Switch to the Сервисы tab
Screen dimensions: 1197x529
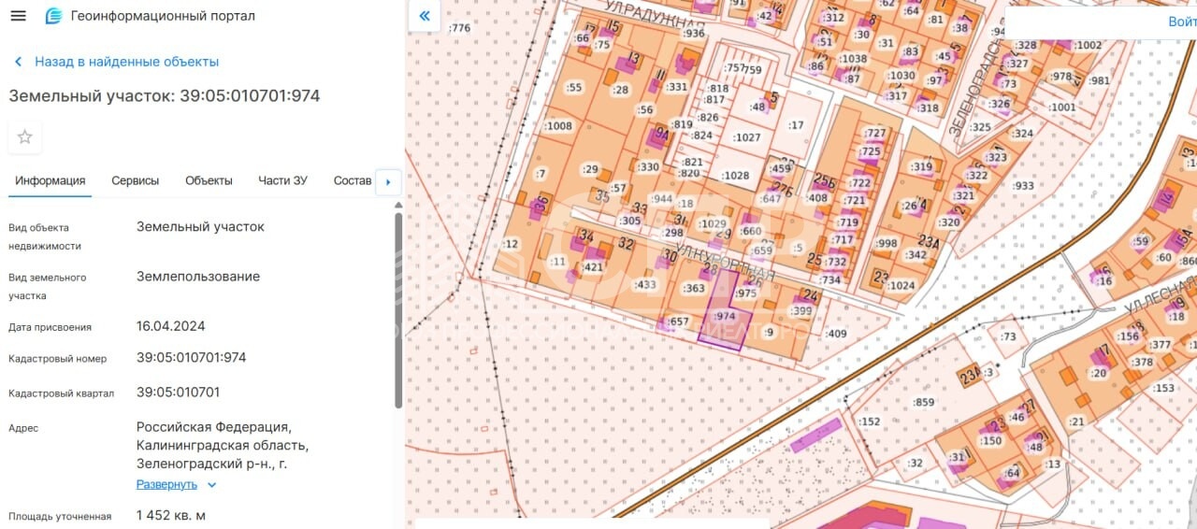coord(136,180)
